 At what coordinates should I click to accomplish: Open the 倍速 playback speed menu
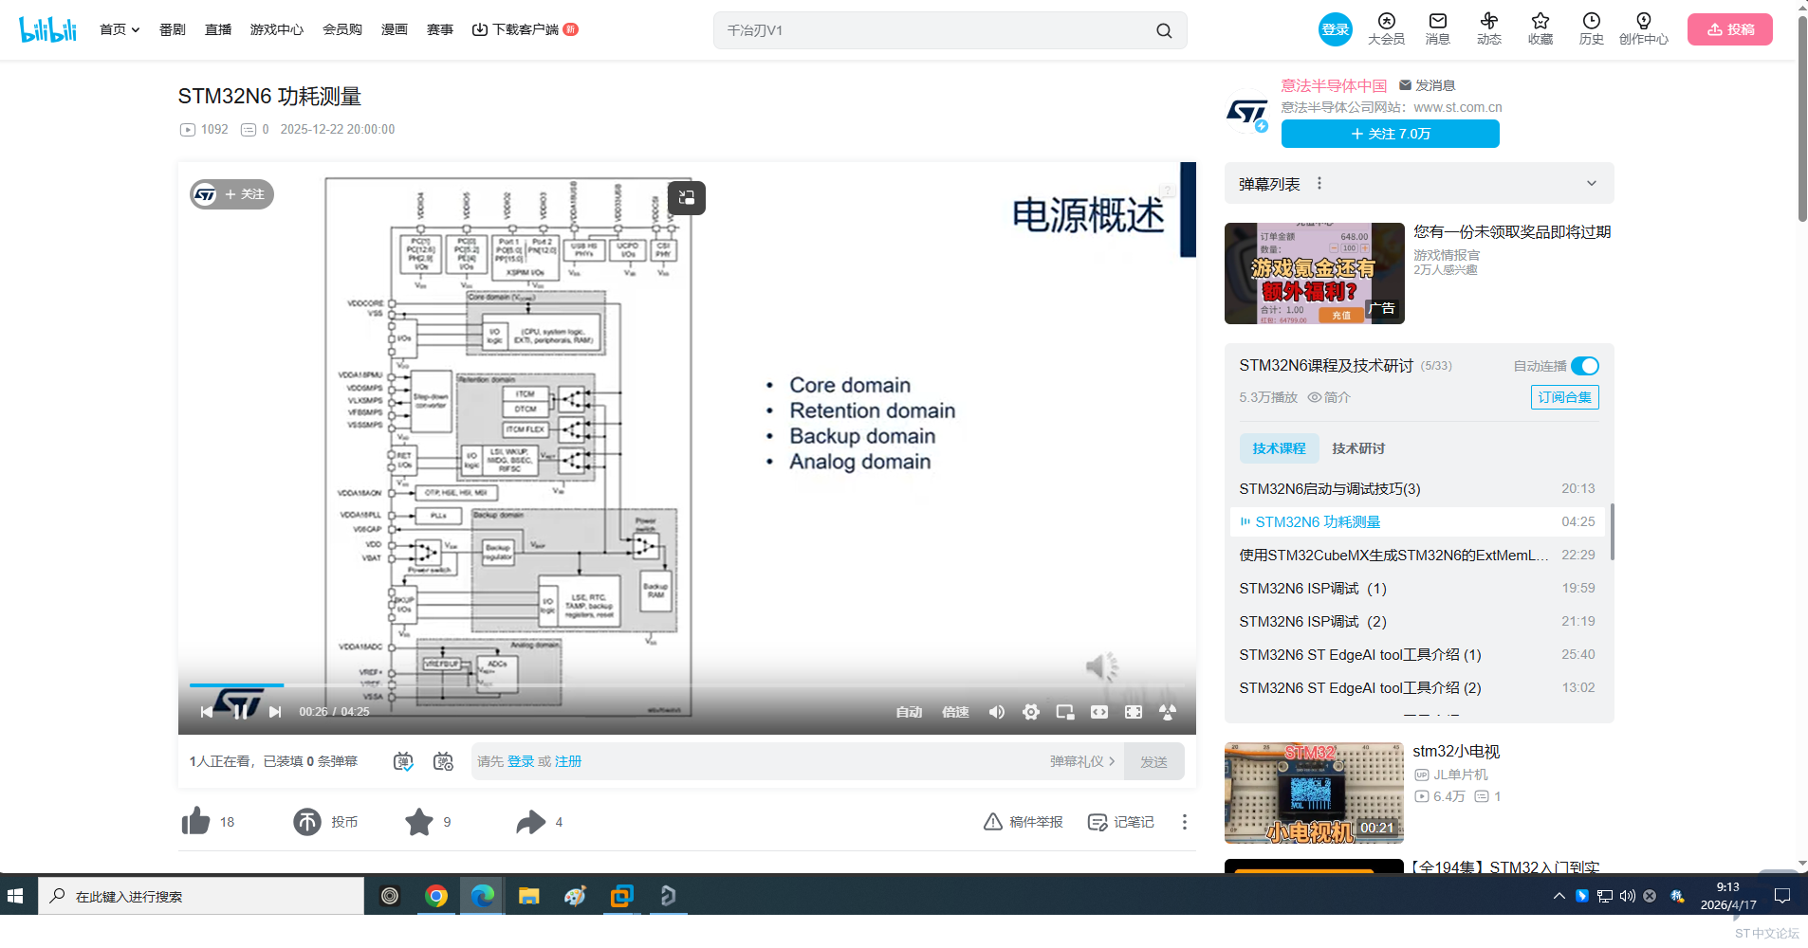point(955,712)
